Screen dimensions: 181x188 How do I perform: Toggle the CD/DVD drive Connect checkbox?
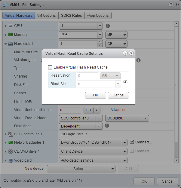click(132, 151)
